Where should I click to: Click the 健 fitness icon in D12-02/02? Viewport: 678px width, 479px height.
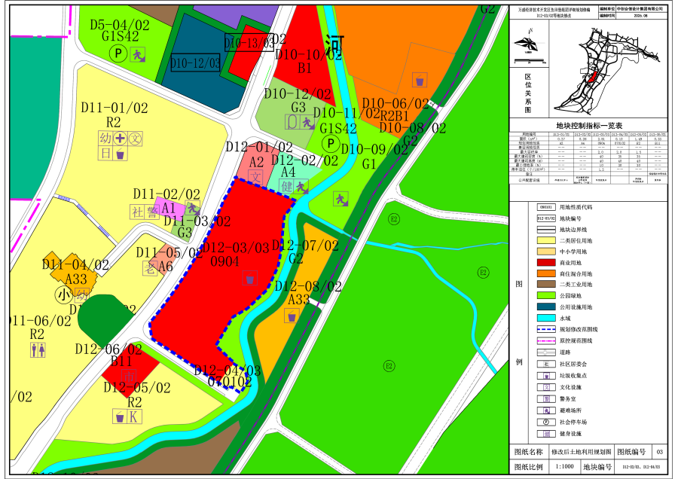(287, 187)
